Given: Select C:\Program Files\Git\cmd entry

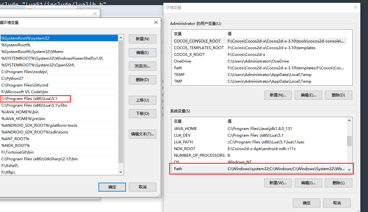Looking at the screenshot, I should point(59,85).
